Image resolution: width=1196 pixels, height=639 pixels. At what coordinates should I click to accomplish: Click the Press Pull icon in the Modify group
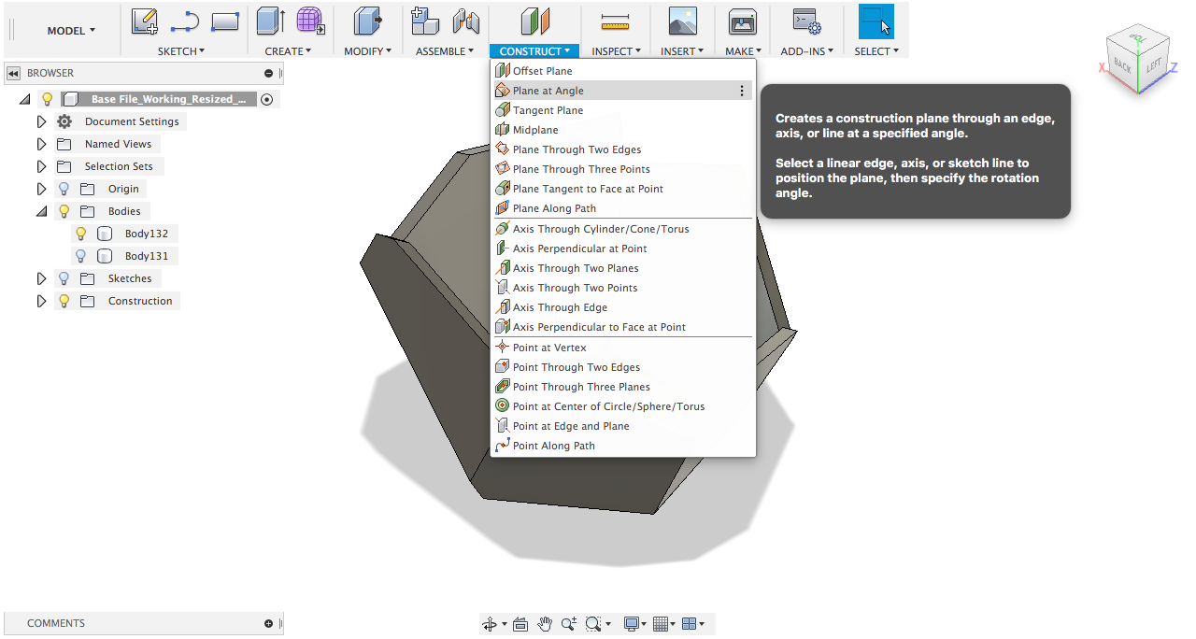tap(367, 21)
